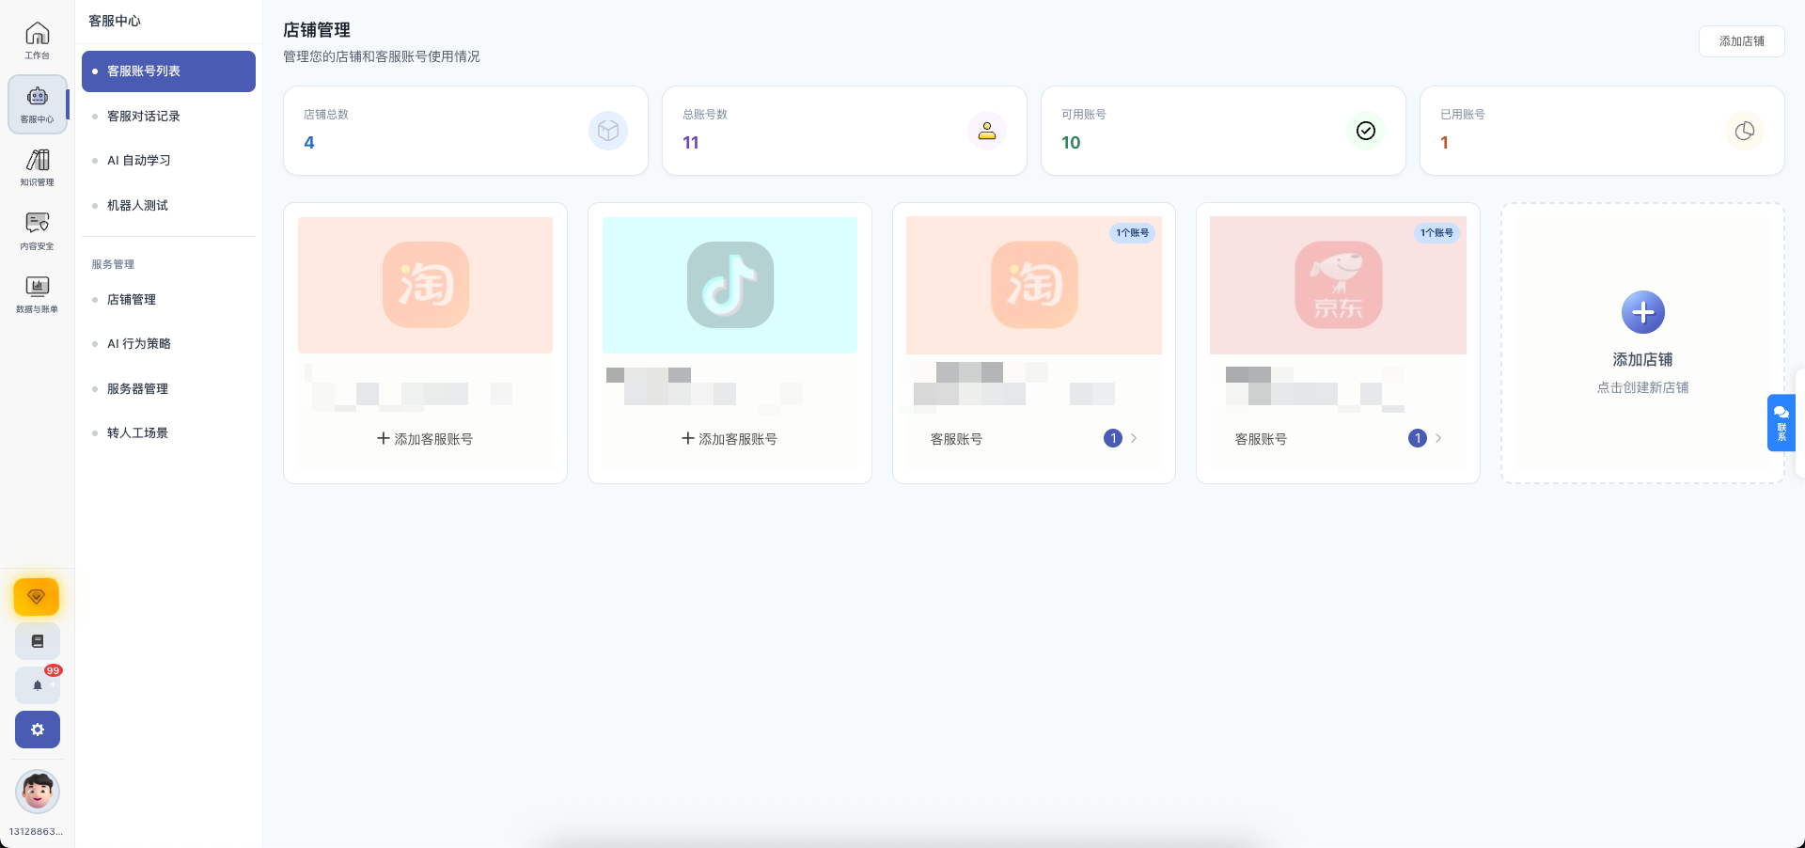Screen dimensions: 1805x848
Task: Click the user avatar at bottom left
Action: coord(37,792)
